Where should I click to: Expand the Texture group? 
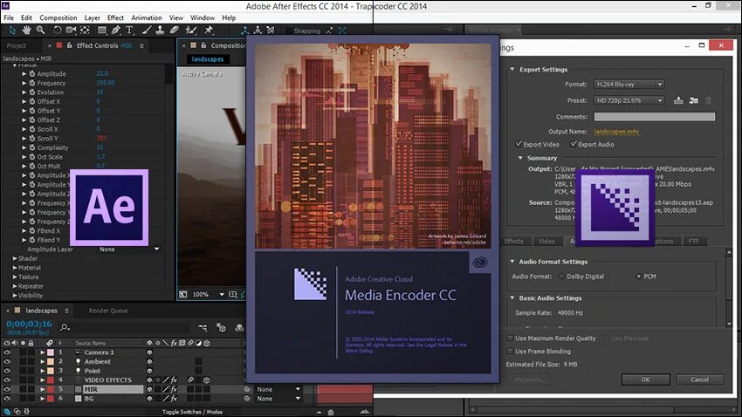[x=15, y=277]
